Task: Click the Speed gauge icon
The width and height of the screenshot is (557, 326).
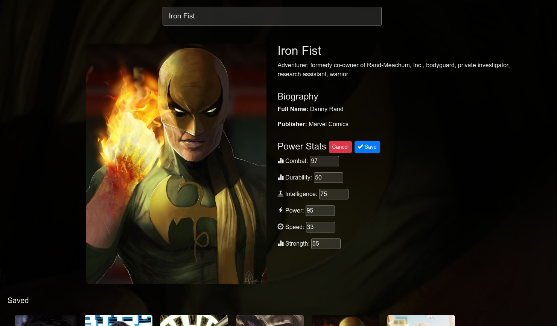Action: point(280,226)
